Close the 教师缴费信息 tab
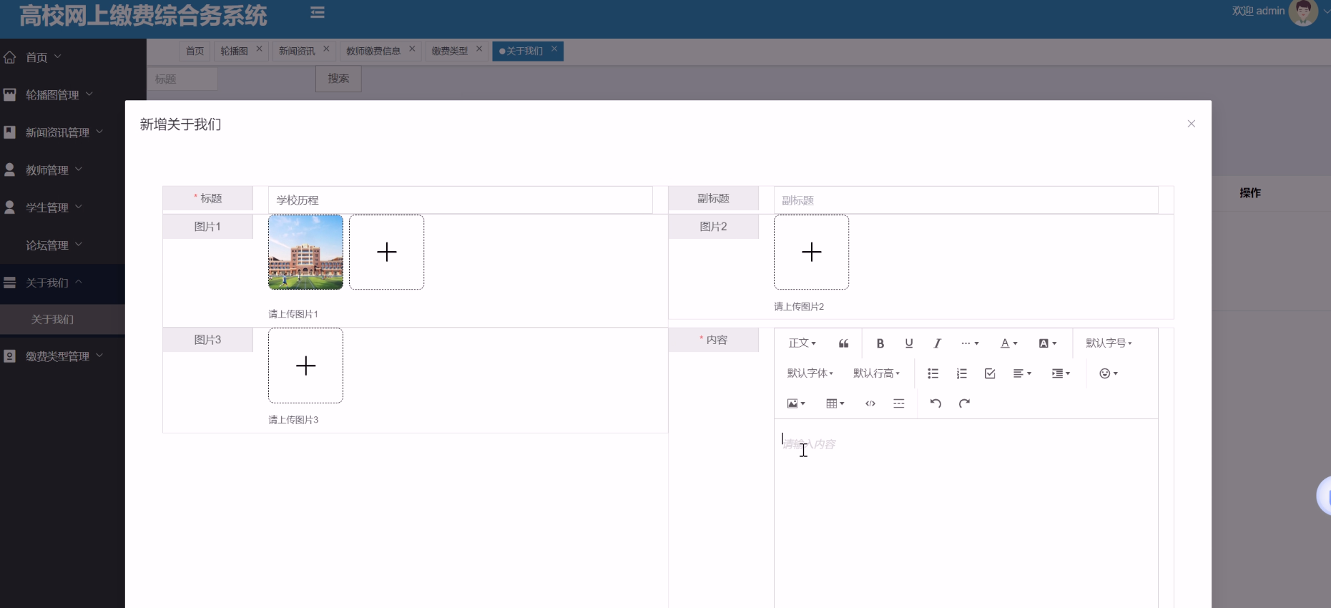The height and width of the screenshot is (608, 1331). [x=412, y=49]
